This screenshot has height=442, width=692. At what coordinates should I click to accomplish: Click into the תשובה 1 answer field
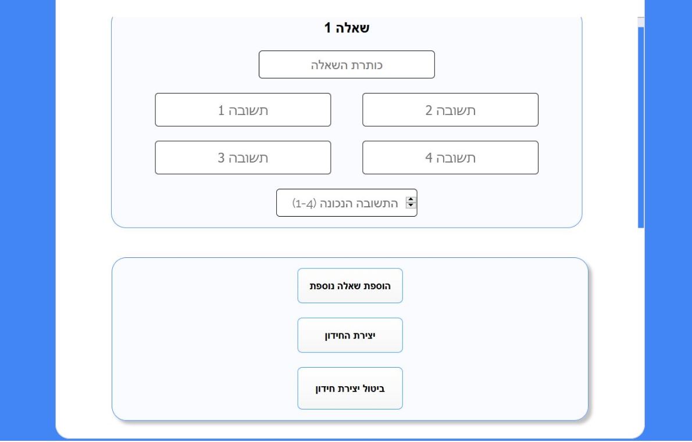[x=242, y=110]
